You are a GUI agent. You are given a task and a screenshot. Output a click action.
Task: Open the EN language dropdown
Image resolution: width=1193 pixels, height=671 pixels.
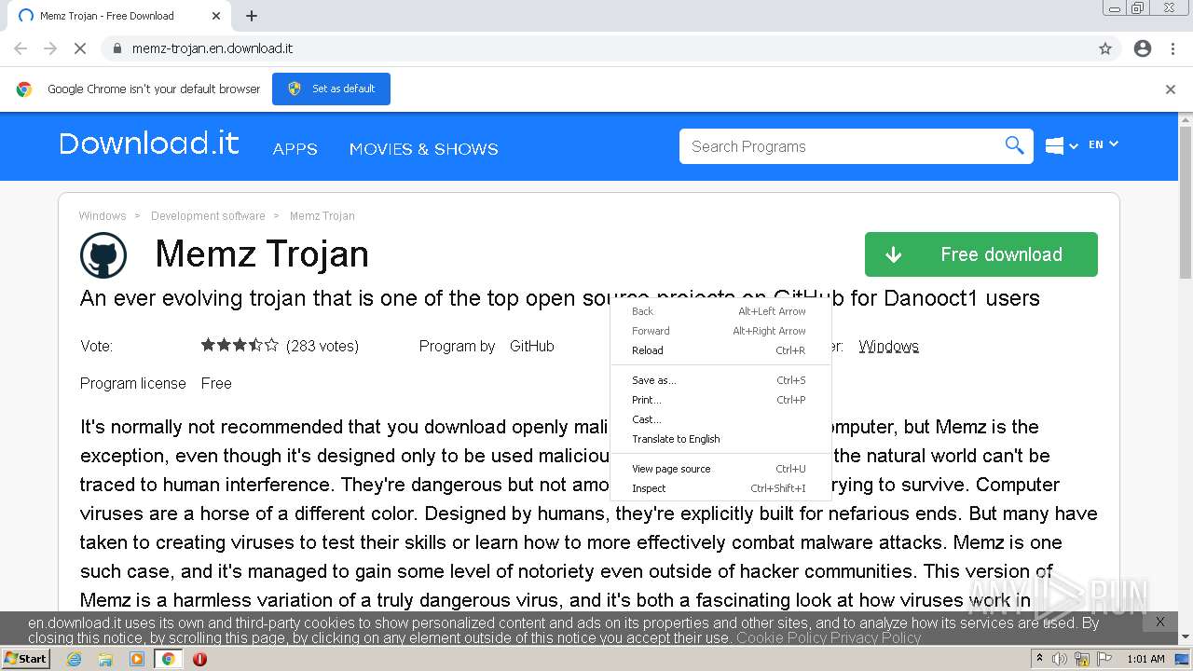(x=1103, y=144)
